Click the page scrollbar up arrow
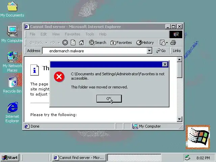This screenshot has height=162, width=216. tap(179, 59)
